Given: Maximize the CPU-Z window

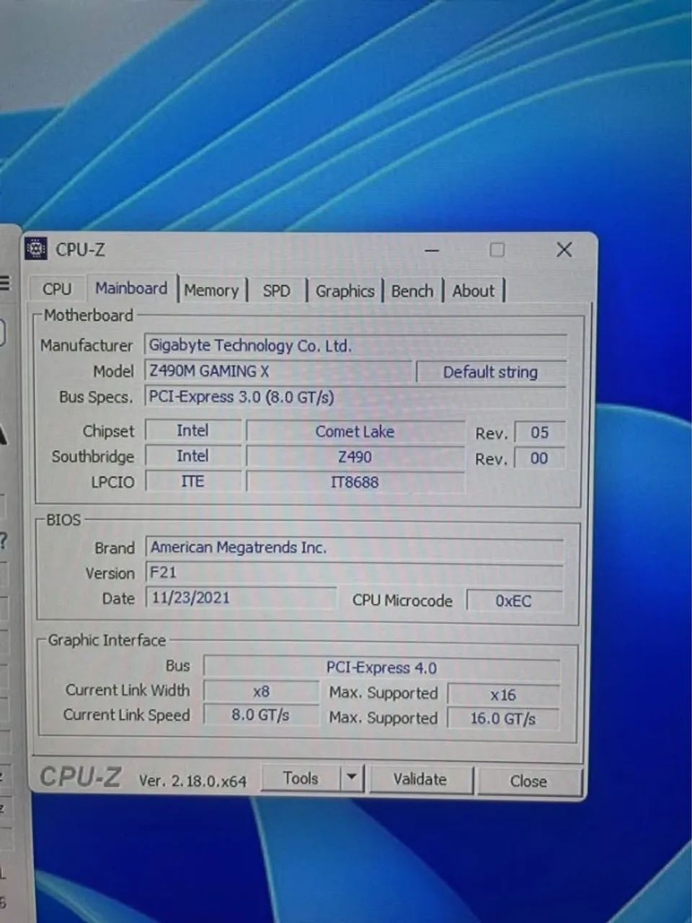Looking at the screenshot, I should point(497,249).
